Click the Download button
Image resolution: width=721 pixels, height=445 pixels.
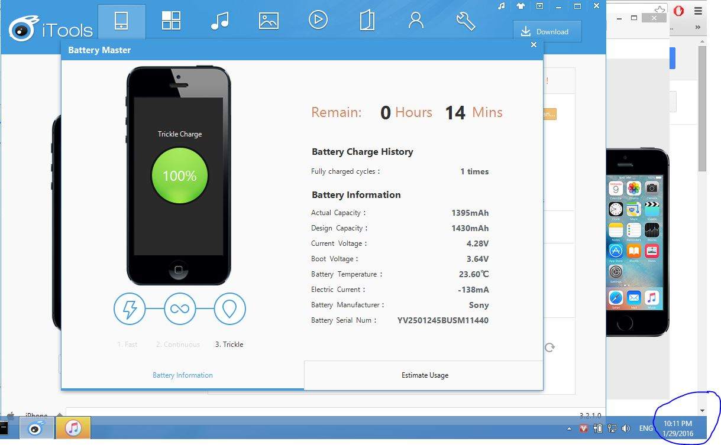coord(547,32)
